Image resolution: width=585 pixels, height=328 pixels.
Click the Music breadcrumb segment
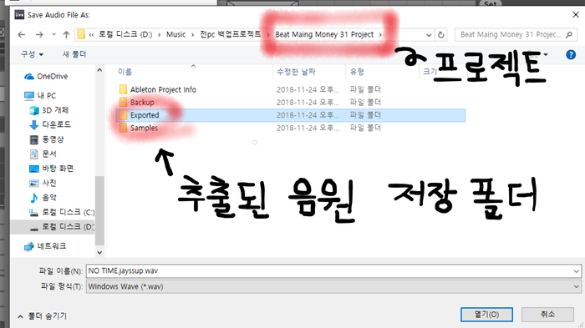tap(175, 35)
